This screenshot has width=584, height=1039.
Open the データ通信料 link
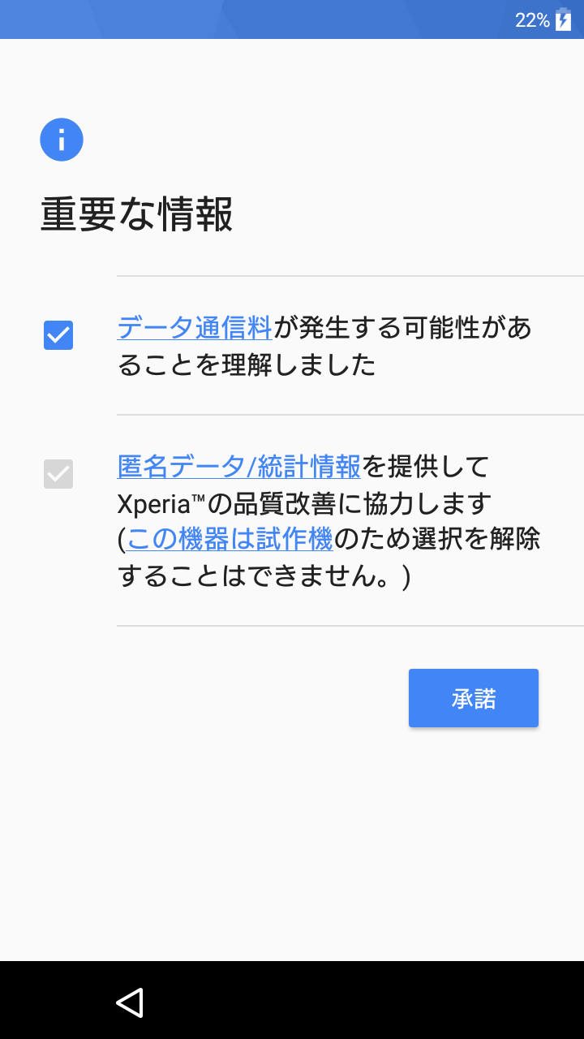click(195, 328)
